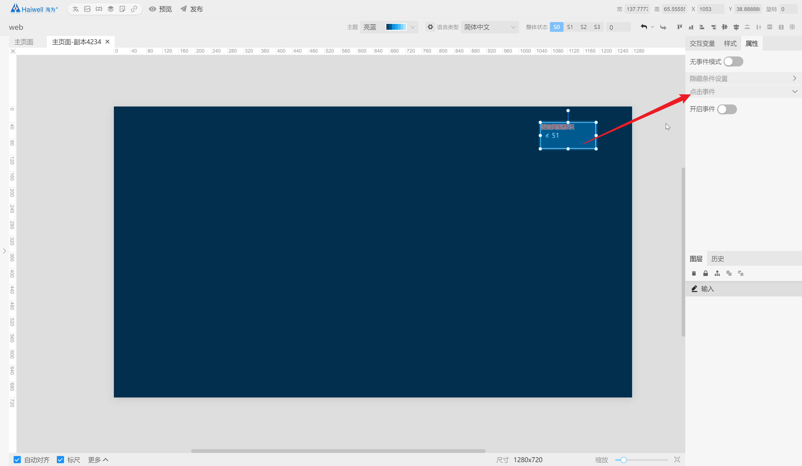Open the stacked layers icon in top toolbar

[111, 9]
